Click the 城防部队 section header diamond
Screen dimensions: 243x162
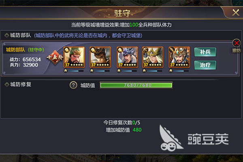coord(7,35)
